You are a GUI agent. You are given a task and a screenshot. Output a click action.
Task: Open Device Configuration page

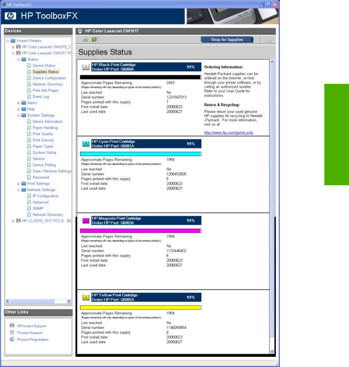click(49, 78)
